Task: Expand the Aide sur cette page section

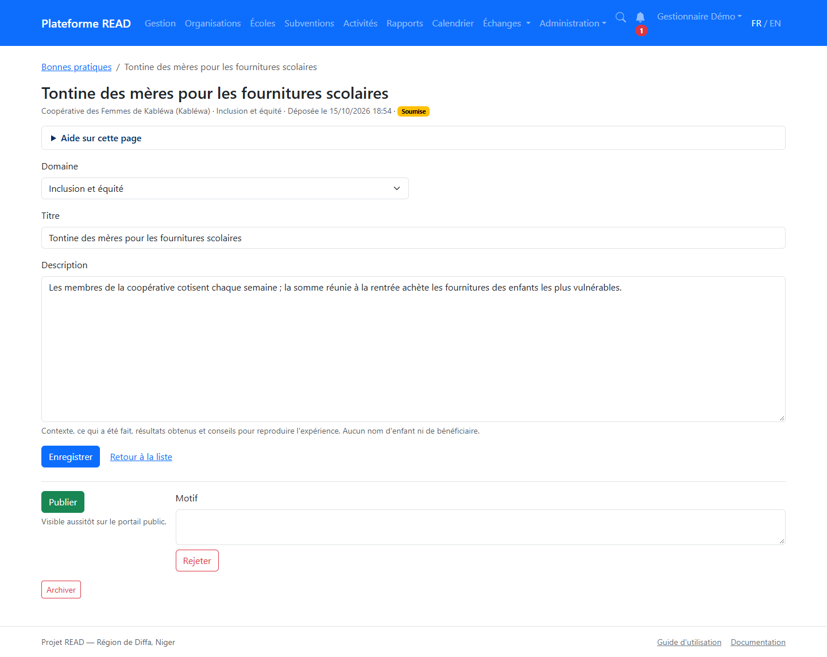Action: (413, 138)
